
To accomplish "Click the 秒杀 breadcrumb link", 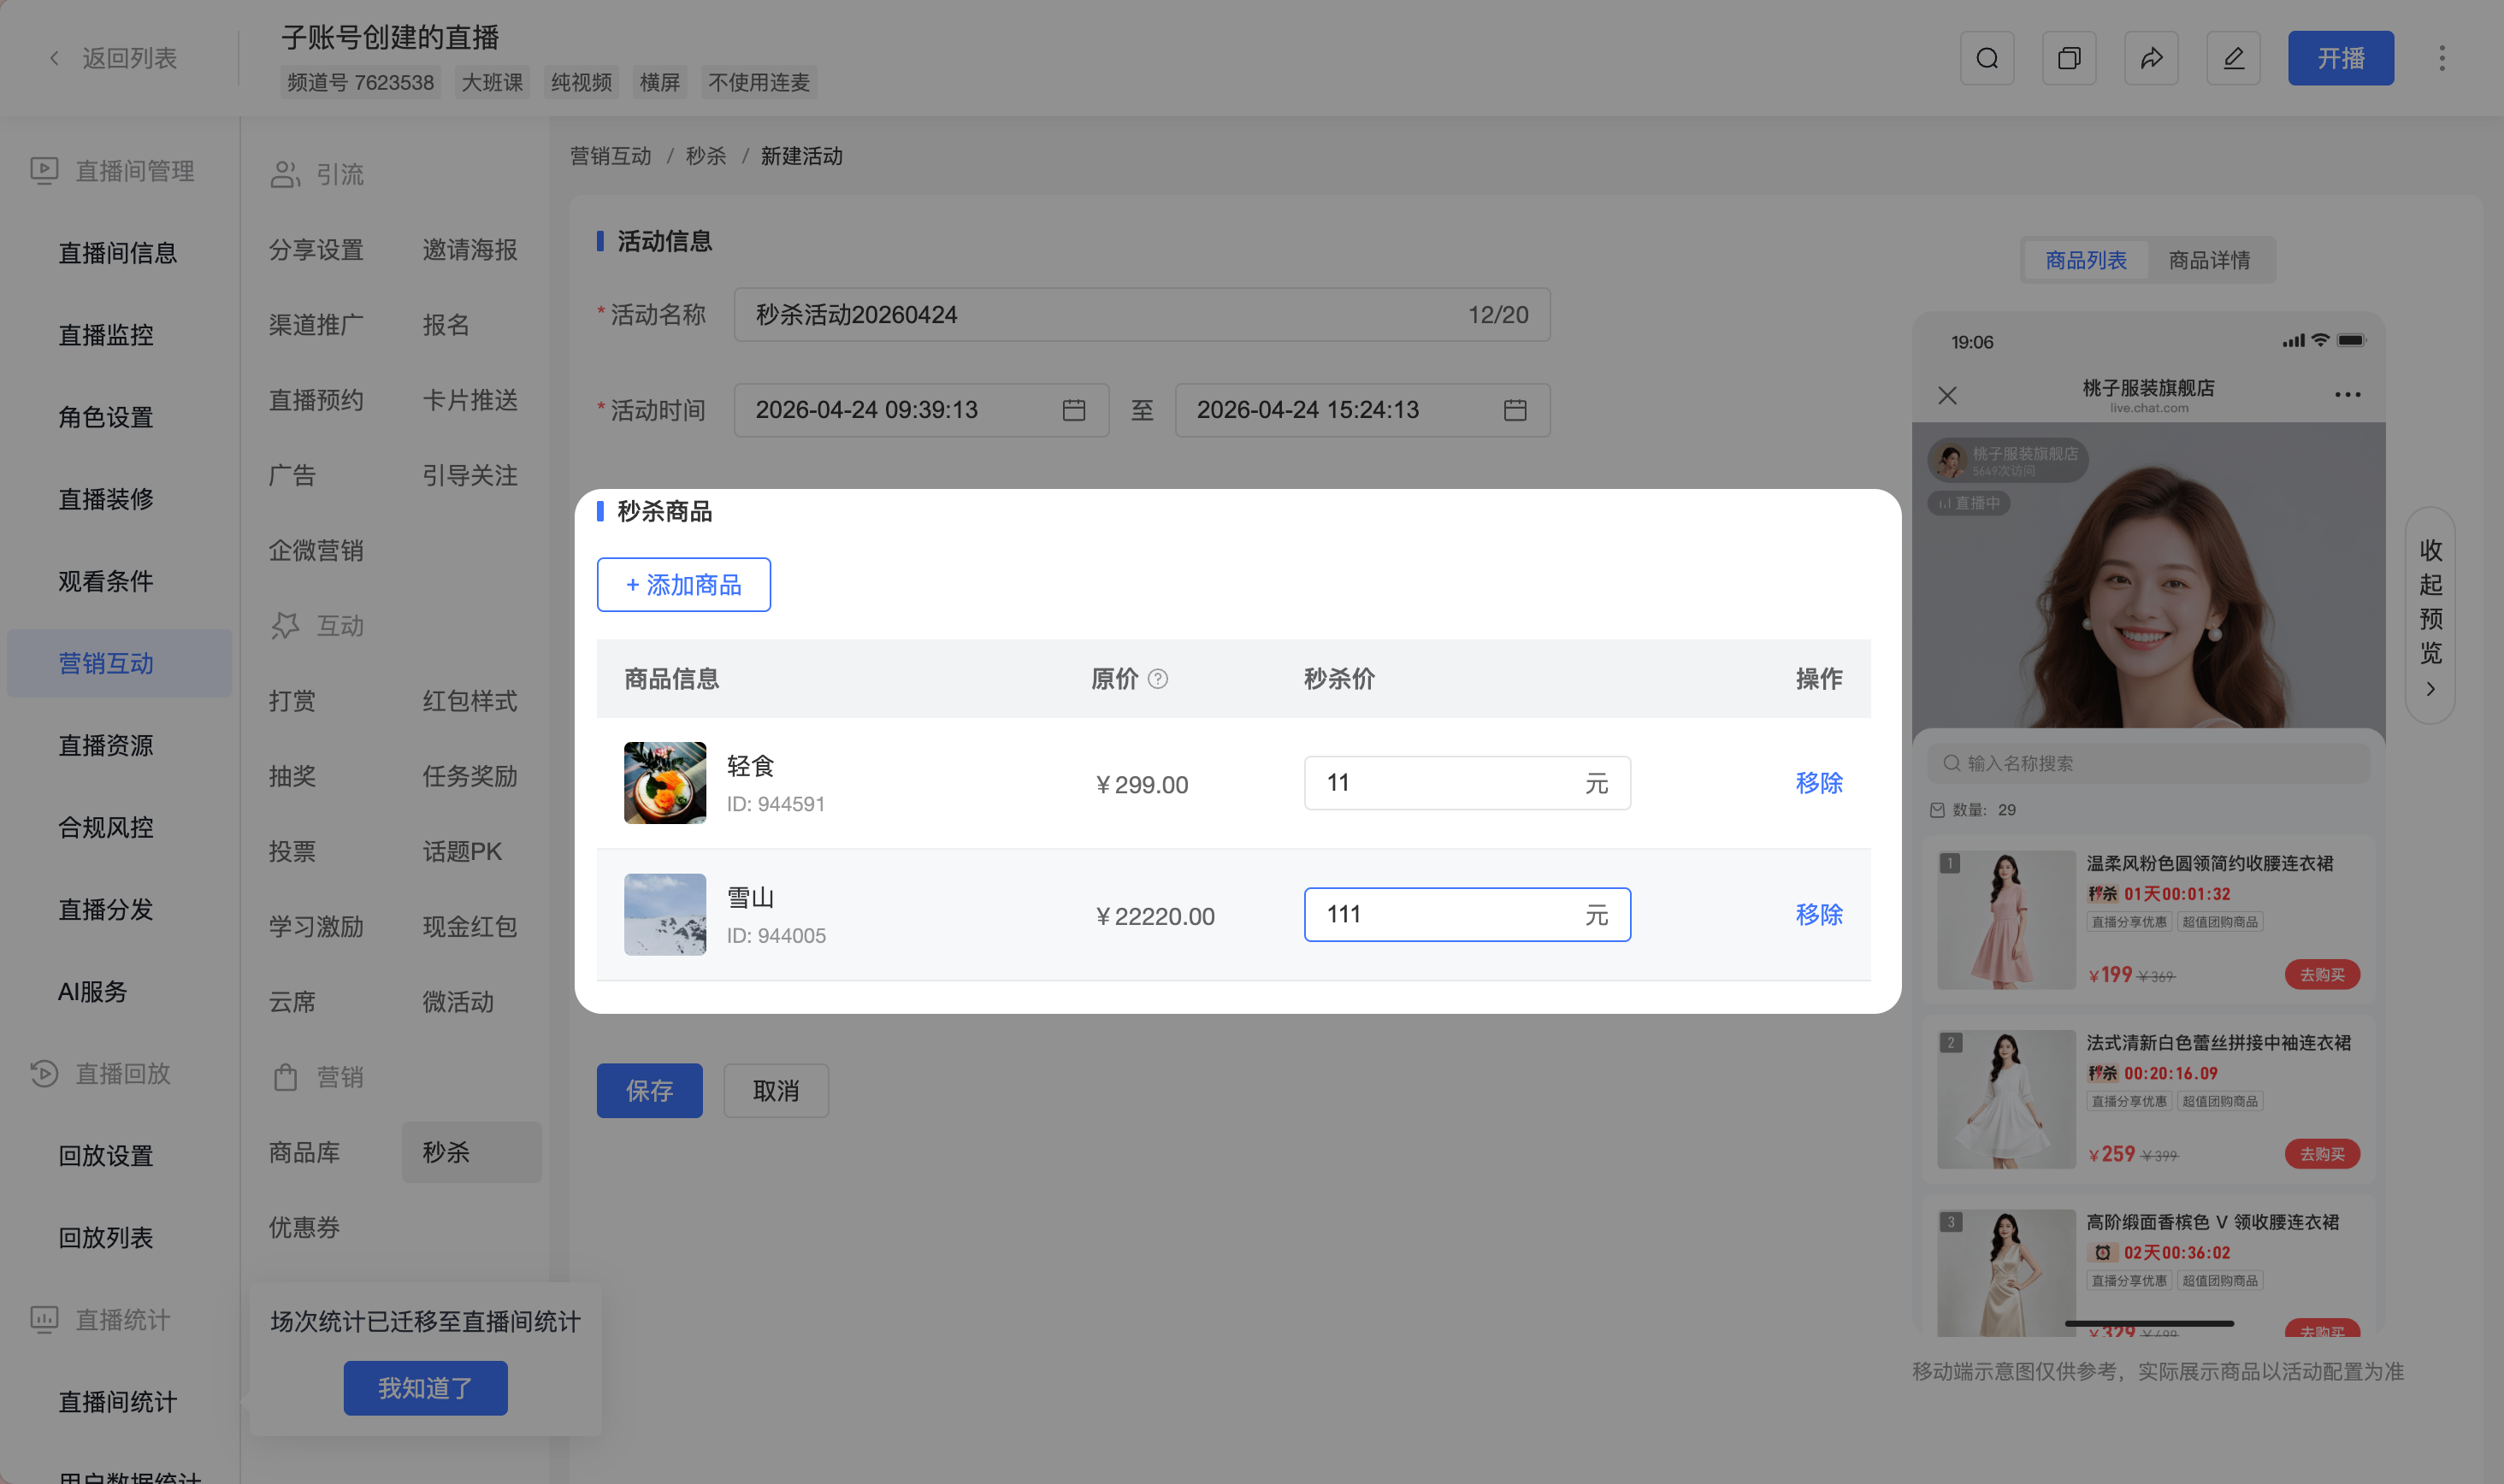I will (x=706, y=156).
